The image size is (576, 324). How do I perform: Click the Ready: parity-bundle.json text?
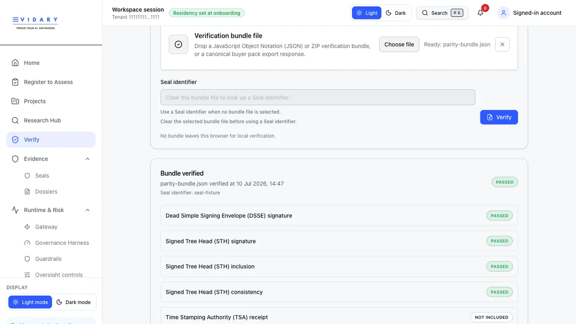[x=457, y=45]
